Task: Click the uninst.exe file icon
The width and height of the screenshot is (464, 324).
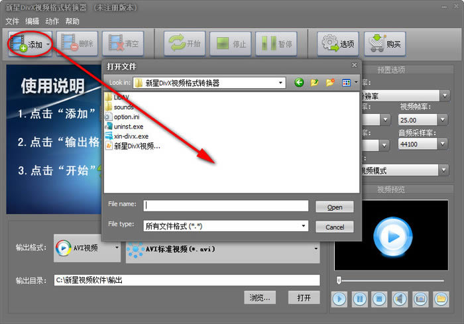Action: pos(109,127)
